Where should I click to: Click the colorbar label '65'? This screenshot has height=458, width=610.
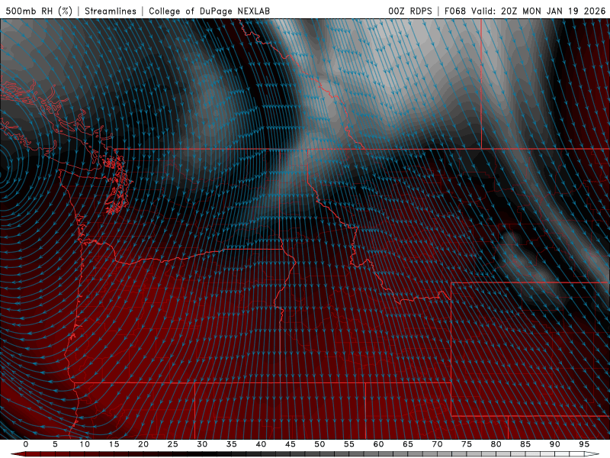[408, 444]
